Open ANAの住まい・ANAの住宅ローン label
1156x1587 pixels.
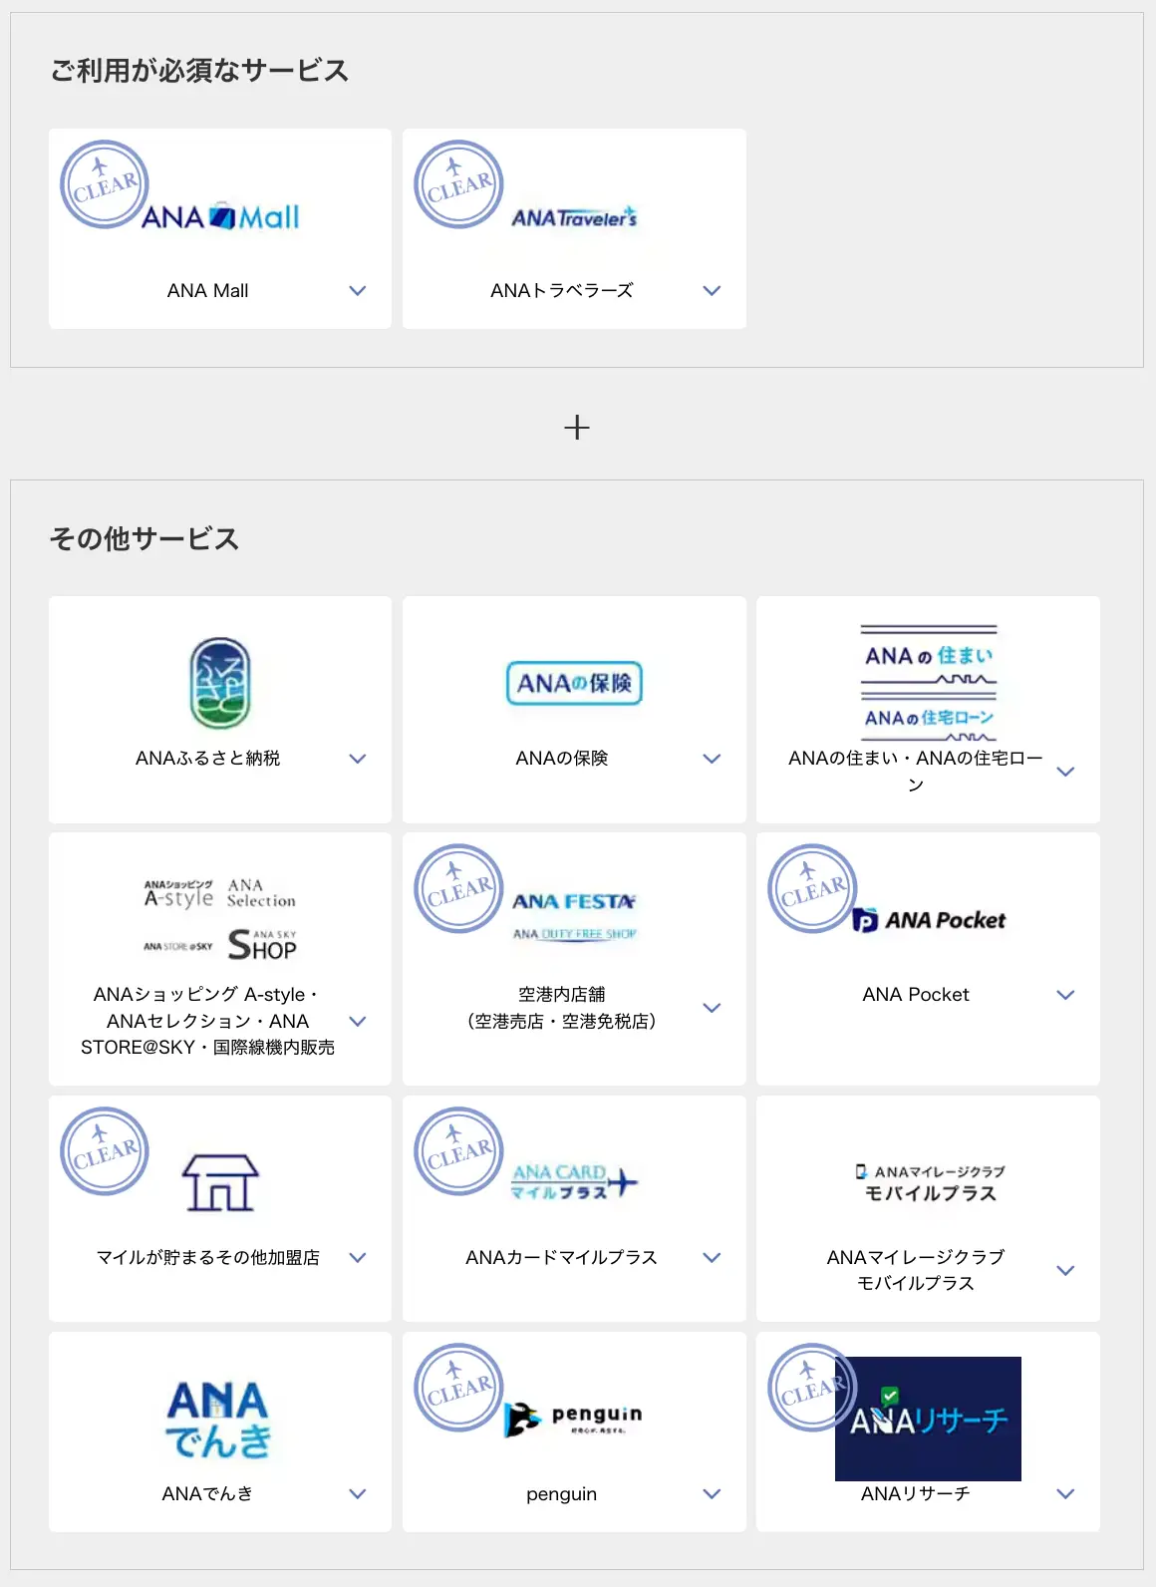916,772
